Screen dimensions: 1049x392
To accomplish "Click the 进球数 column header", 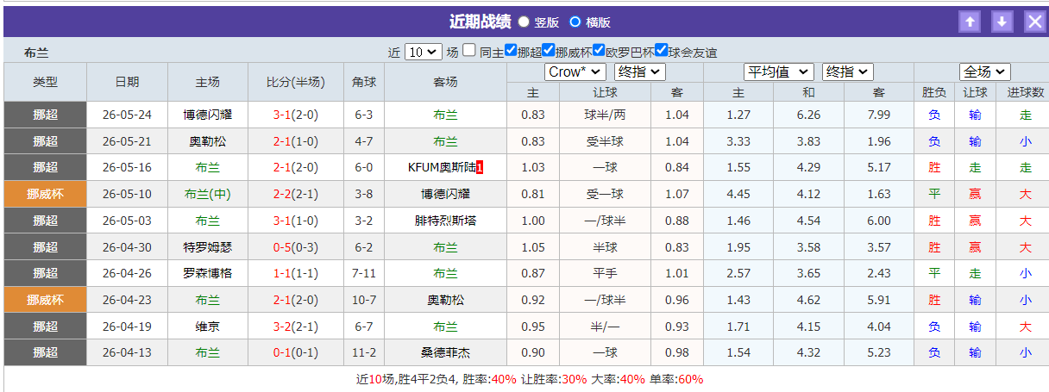I will (x=1025, y=92).
